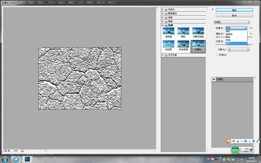The width and height of the screenshot is (261, 163).
Task: Open the filter name dropdown showing 纹理化
Action: click(232, 22)
